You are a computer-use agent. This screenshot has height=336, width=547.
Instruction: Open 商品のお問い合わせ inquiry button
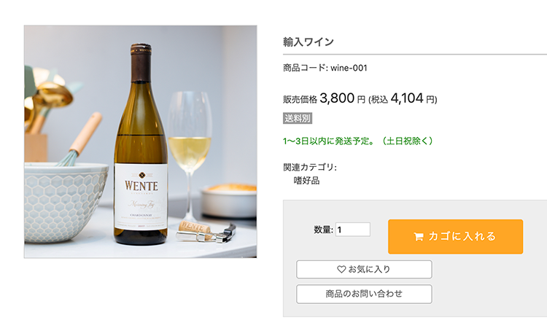pos(364,294)
